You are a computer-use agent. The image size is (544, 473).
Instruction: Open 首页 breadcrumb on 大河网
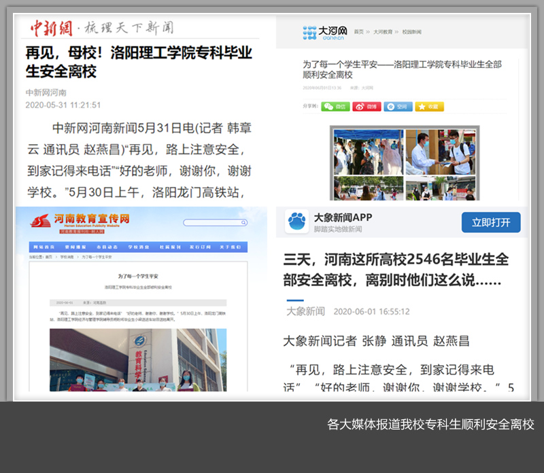pyautogui.click(x=358, y=32)
